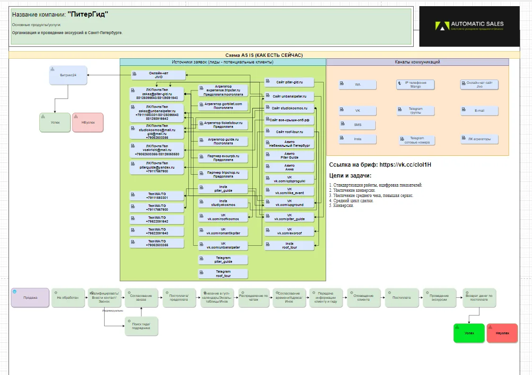Click the icon on the WA channel node
This screenshot has width=532, height=375.
[342, 83]
